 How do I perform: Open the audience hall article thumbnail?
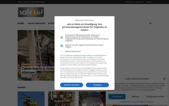pos(61,99)
